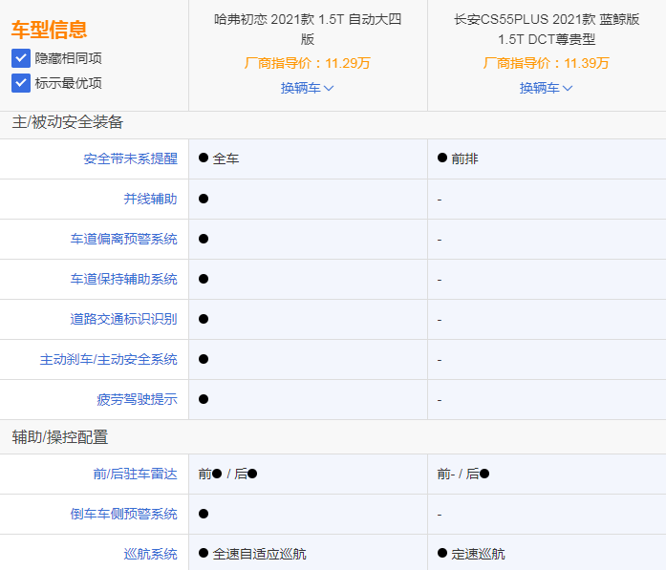This screenshot has width=666, height=570.
Task: Select 车道保持辅助系统 label link
Action: pos(123,279)
